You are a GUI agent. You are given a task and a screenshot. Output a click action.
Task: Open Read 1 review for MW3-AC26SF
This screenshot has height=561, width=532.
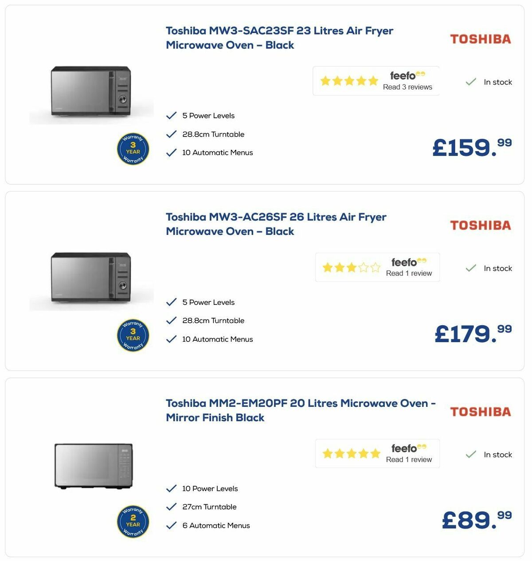pyautogui.click(x=409, y=273)
